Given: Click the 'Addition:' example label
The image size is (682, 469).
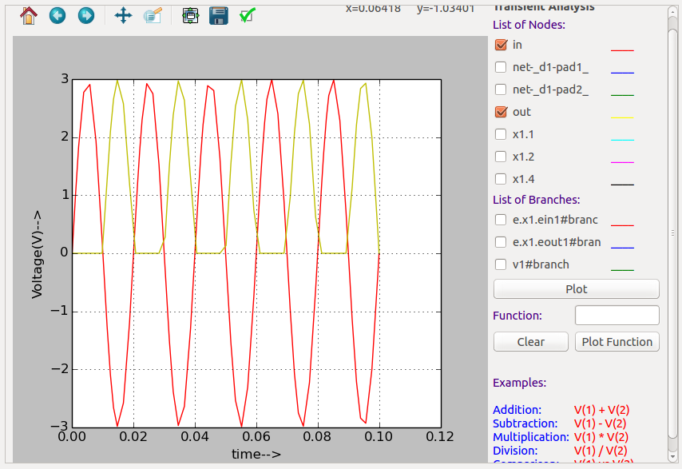Looking at the screenshot, I should tap(517, 410).
